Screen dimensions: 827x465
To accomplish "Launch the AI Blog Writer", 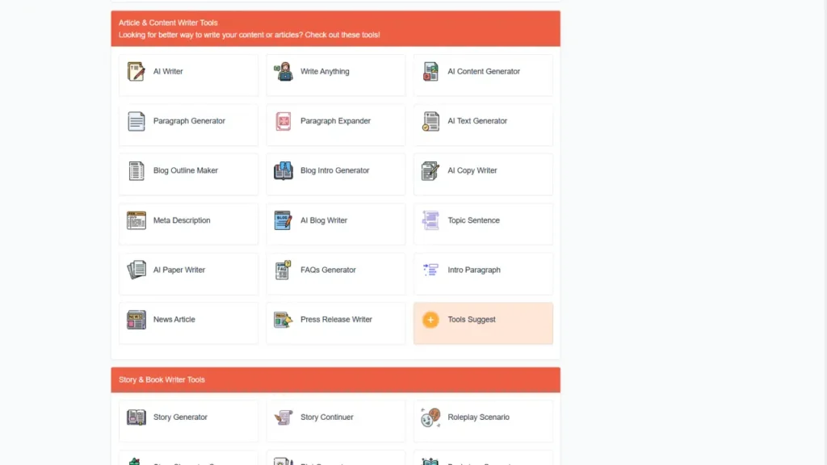I will (x=335, y=224).
